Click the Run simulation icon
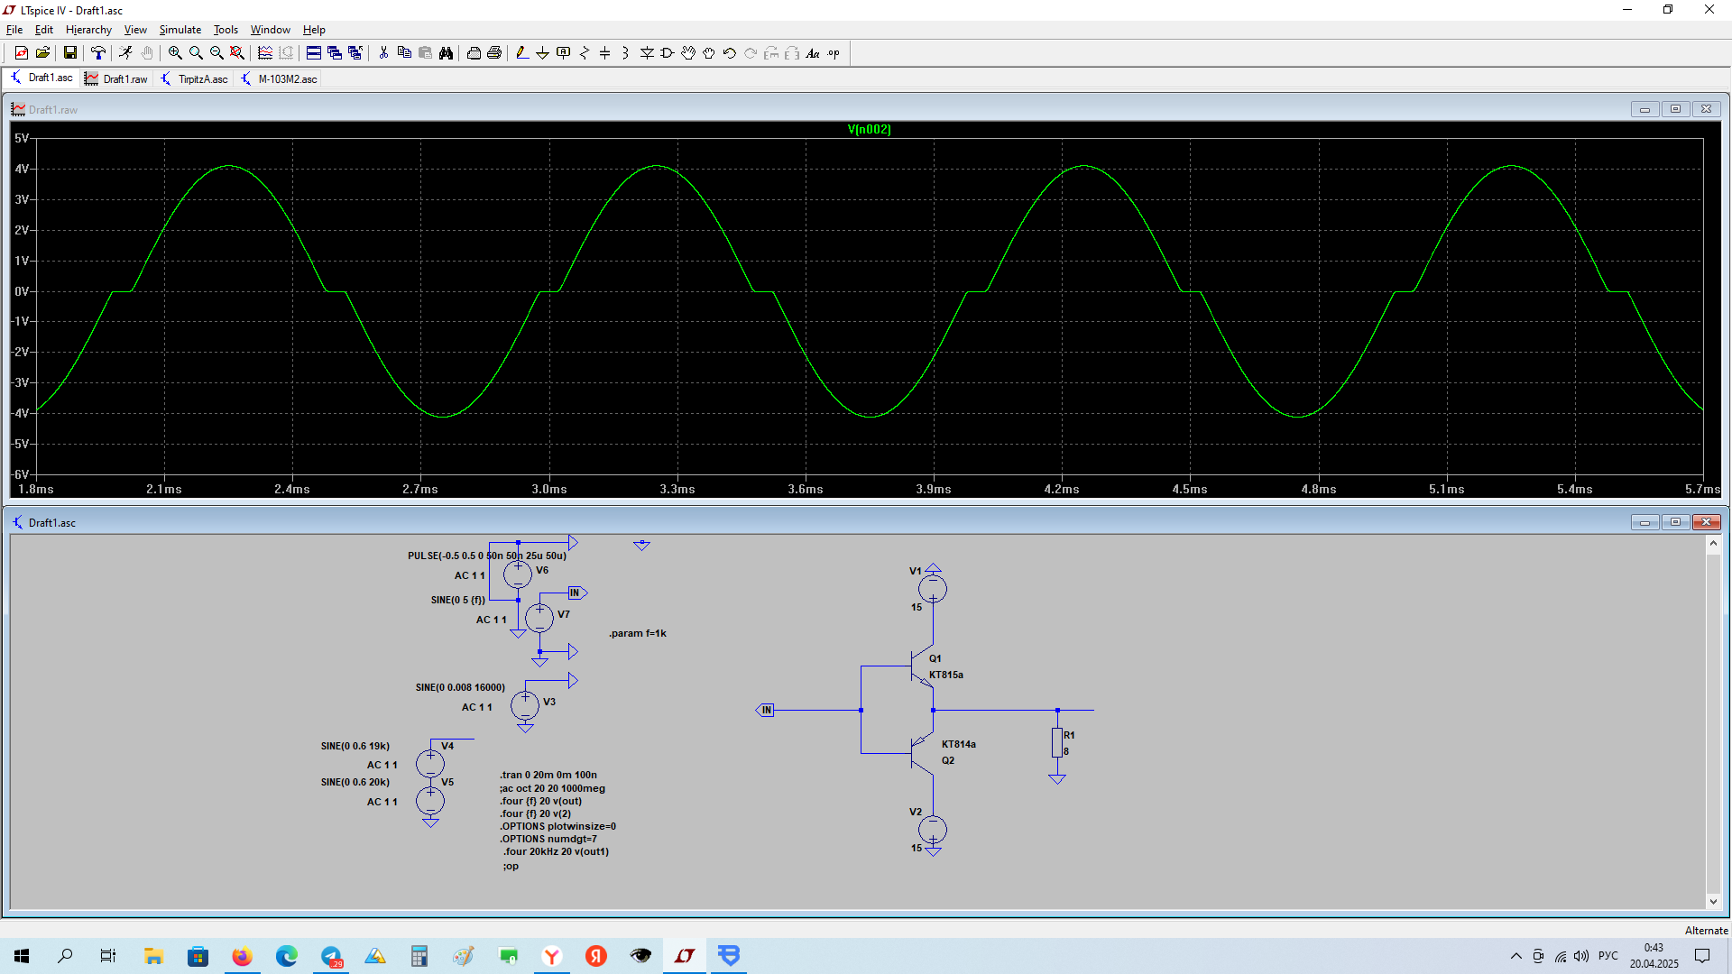Screen dimensions: 1732x974 [x=125, y=53]
